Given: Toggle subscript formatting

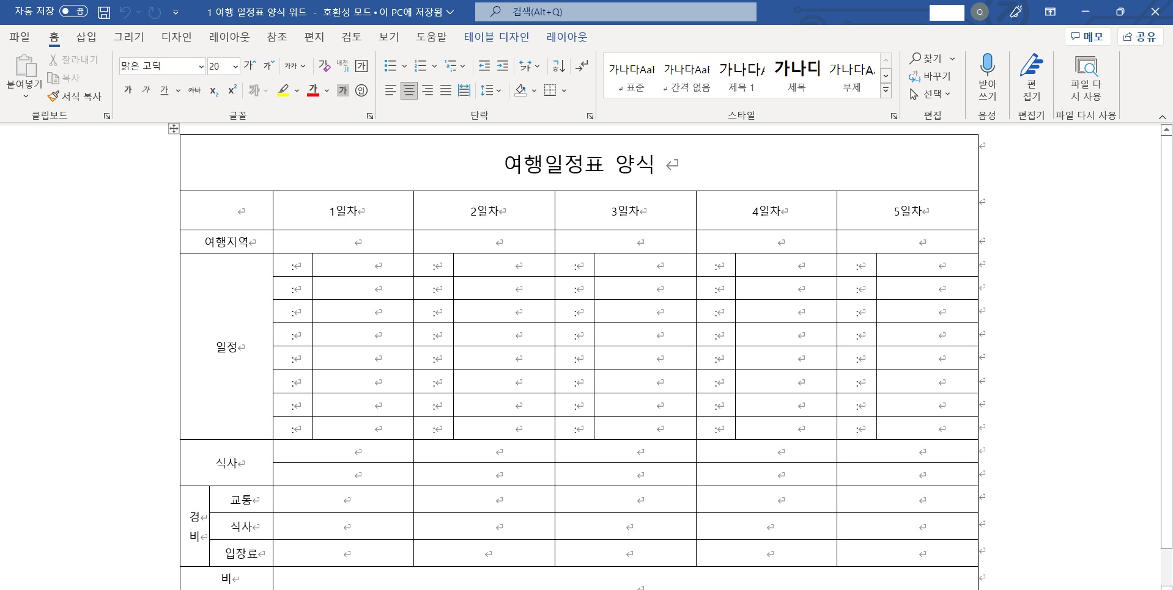Looking at the screenshot, I should point(214,90).
